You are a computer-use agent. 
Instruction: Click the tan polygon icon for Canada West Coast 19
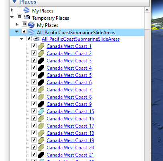tap(41, 140)
